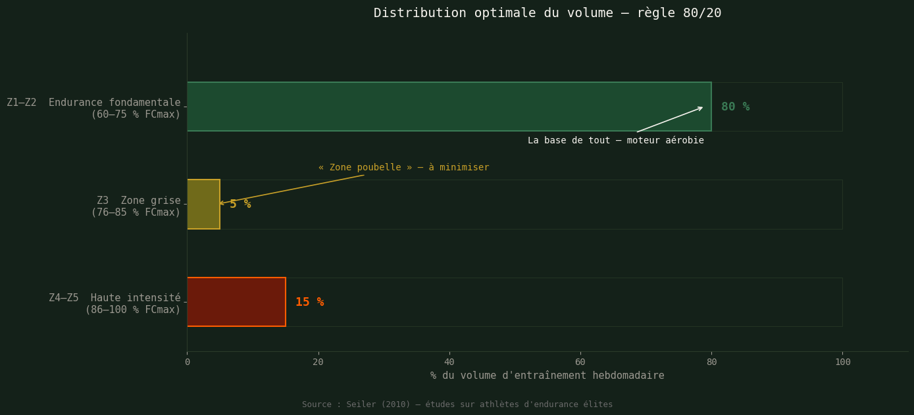Image resolution: width=914 pixels, height=415 pixels.
Task: Click x-axis tick label '0'
Action: [187, 362]
